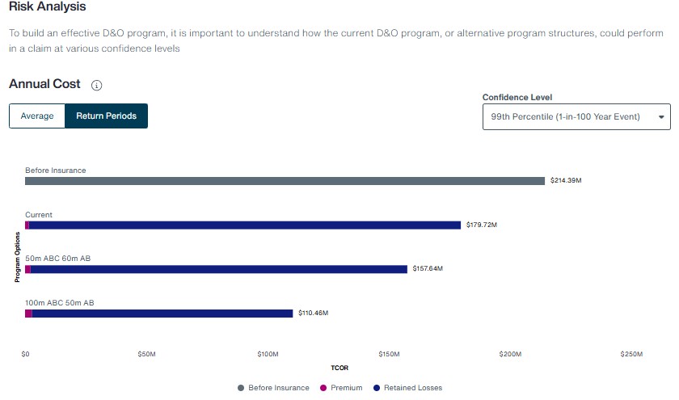The image size is (679, 400).
Task: Click the Retained Losses legend text
Action: click(413, 388)
